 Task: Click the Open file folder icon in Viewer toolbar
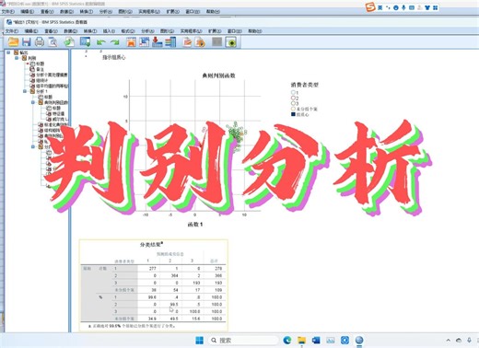tap(14, 41)
